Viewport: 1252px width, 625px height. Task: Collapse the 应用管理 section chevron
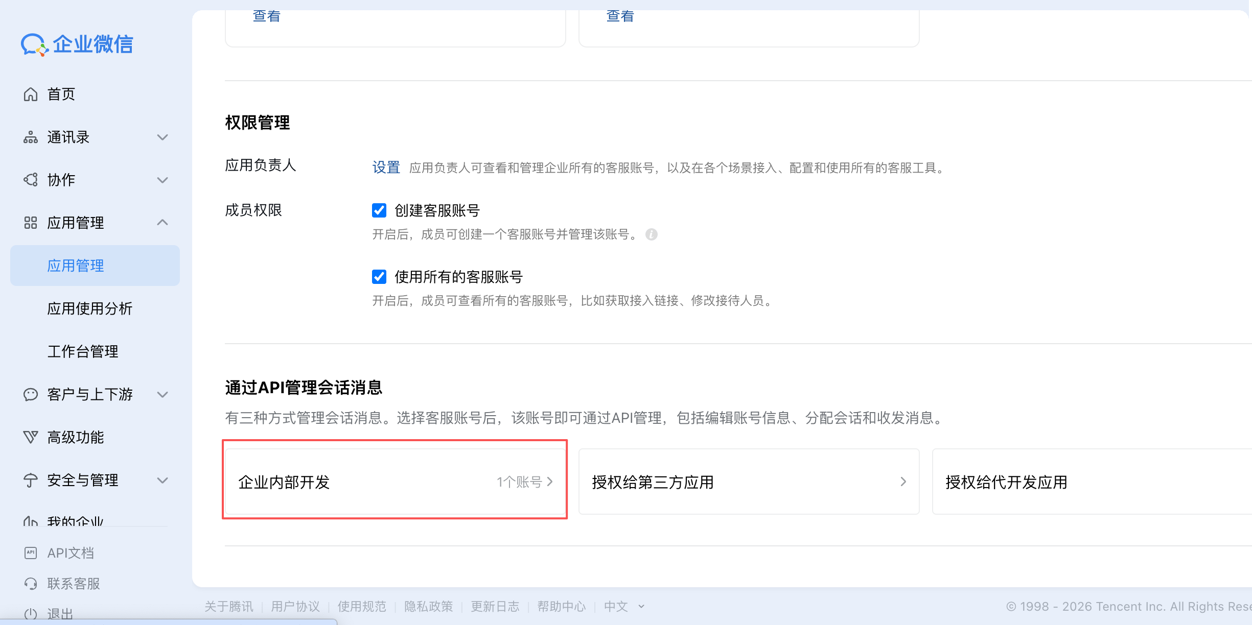(x=163, y=223)
